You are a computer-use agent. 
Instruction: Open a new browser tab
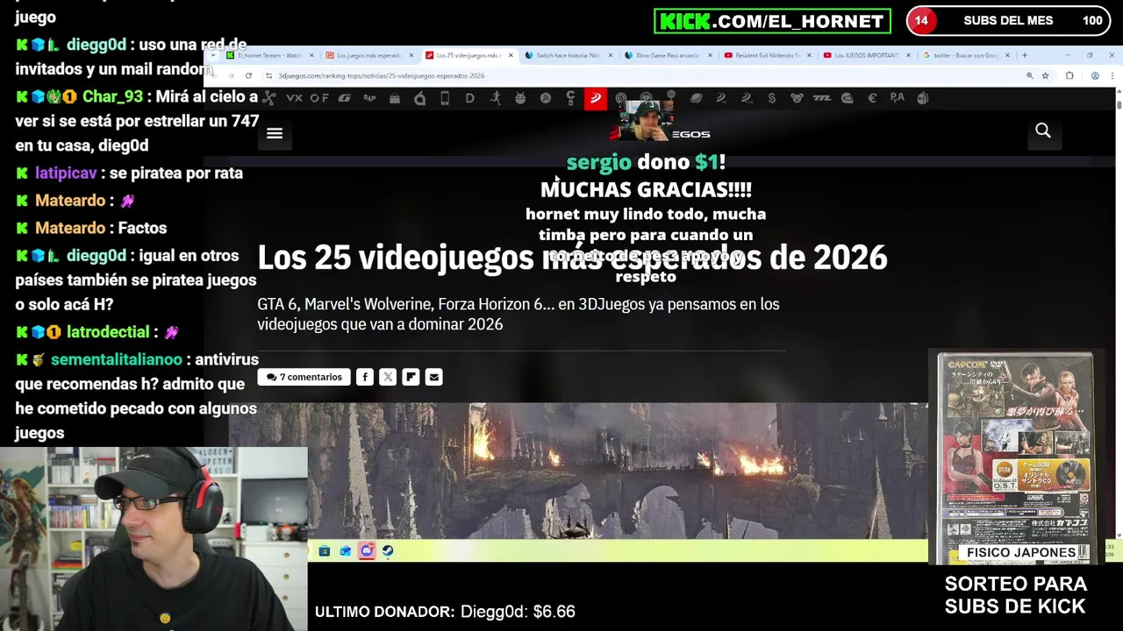[x=1024, y=55]
